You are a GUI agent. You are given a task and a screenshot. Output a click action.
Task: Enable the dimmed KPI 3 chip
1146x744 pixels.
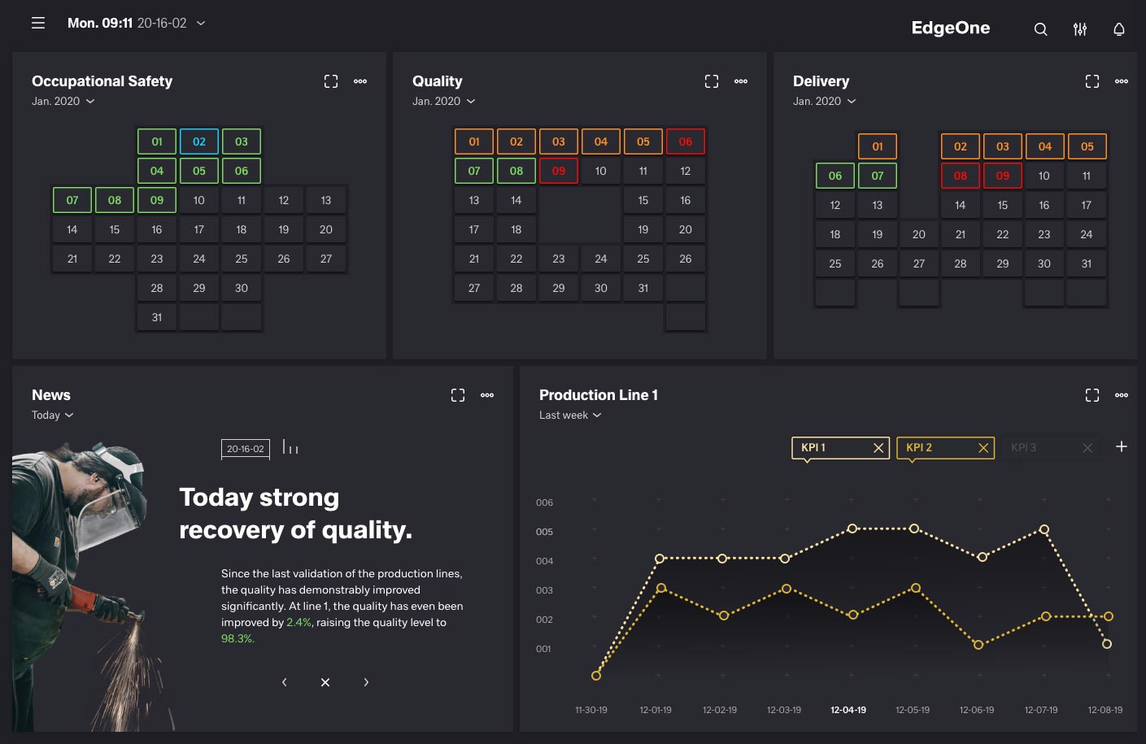[x=1024, y=448]
